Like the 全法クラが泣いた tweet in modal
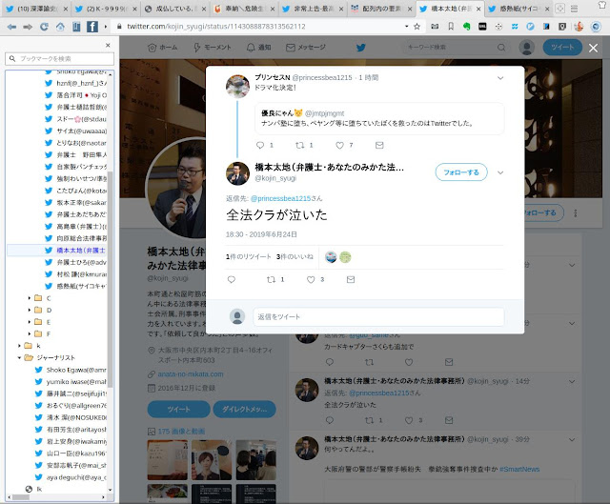610x504 pixels. (x=311, y=279)
